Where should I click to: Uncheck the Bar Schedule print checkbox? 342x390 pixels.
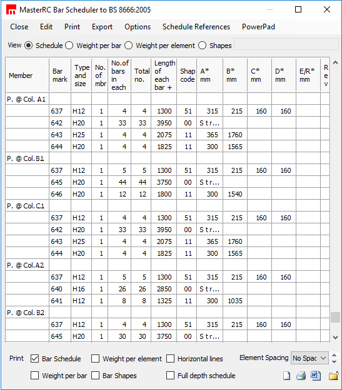pos(34,359)
